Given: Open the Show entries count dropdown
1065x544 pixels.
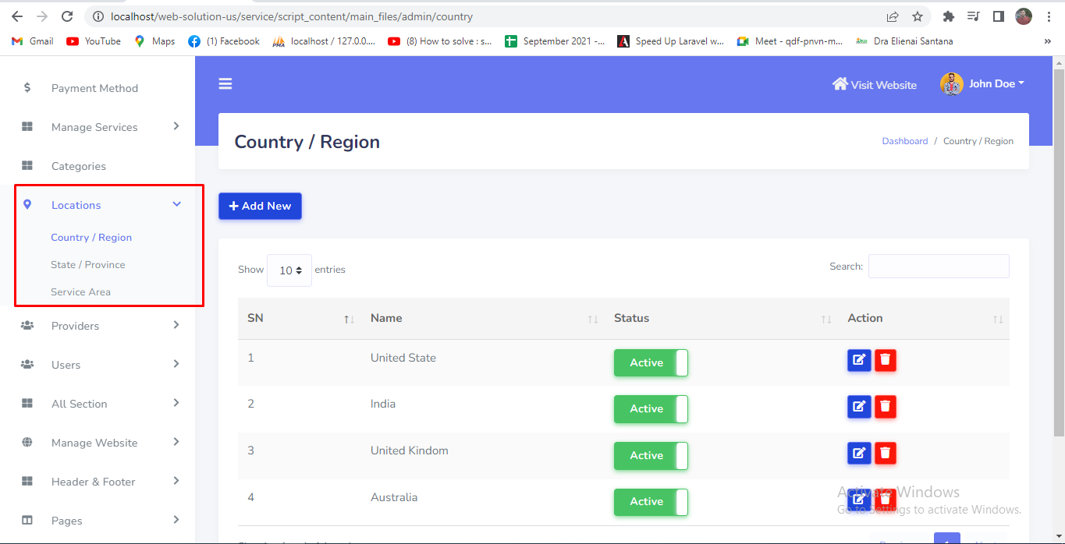Looking at the screenshot, I should (x=289, y=270).
